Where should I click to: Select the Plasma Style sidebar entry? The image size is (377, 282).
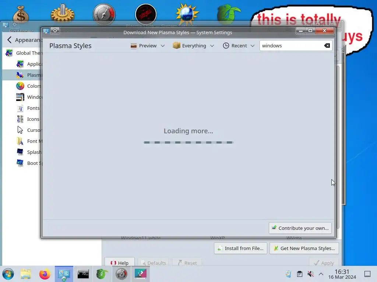click(x=22, y=75)
